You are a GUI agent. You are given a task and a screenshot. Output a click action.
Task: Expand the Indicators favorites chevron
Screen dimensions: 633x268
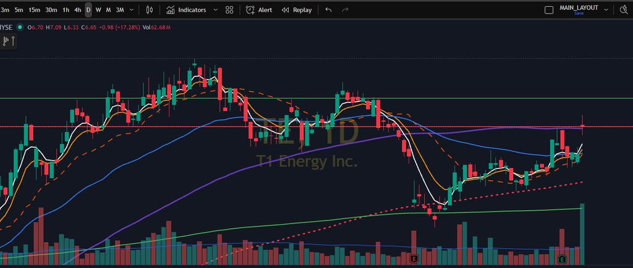click(x=215, y=10)
